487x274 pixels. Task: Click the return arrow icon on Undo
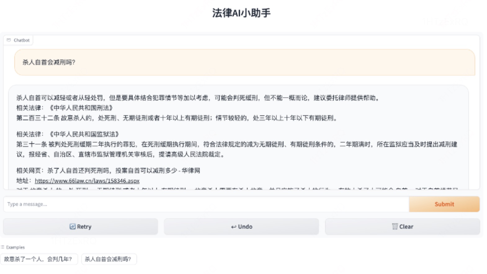coord(234,227)
